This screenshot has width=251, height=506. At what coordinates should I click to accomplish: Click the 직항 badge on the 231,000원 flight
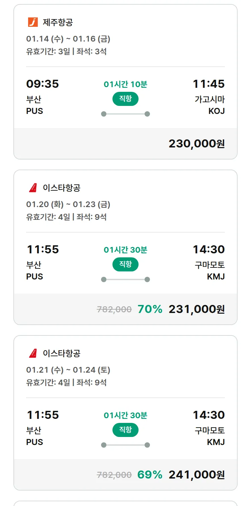pos(125,264)
